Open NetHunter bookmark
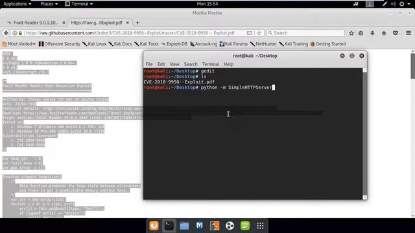415x233 pixels. (264, 44)
